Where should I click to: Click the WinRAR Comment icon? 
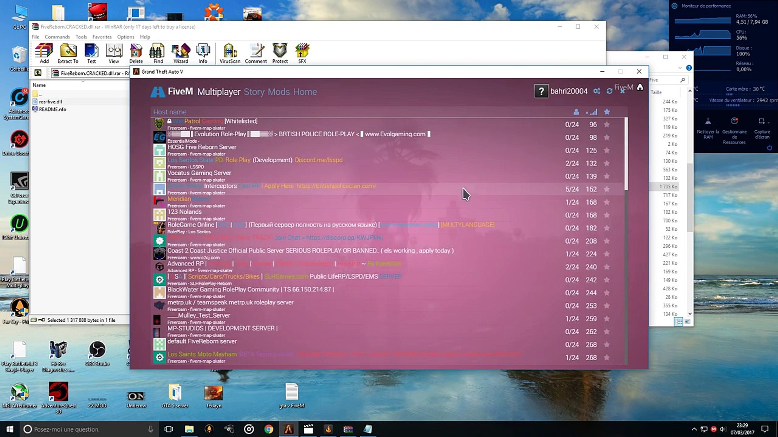pos(256,53)
